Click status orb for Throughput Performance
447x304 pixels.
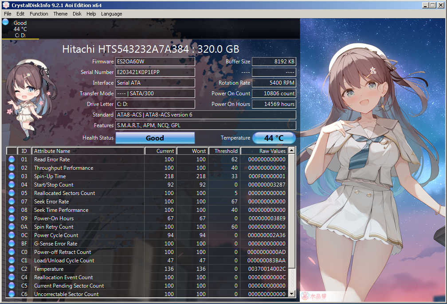click(x=12, y=168)
